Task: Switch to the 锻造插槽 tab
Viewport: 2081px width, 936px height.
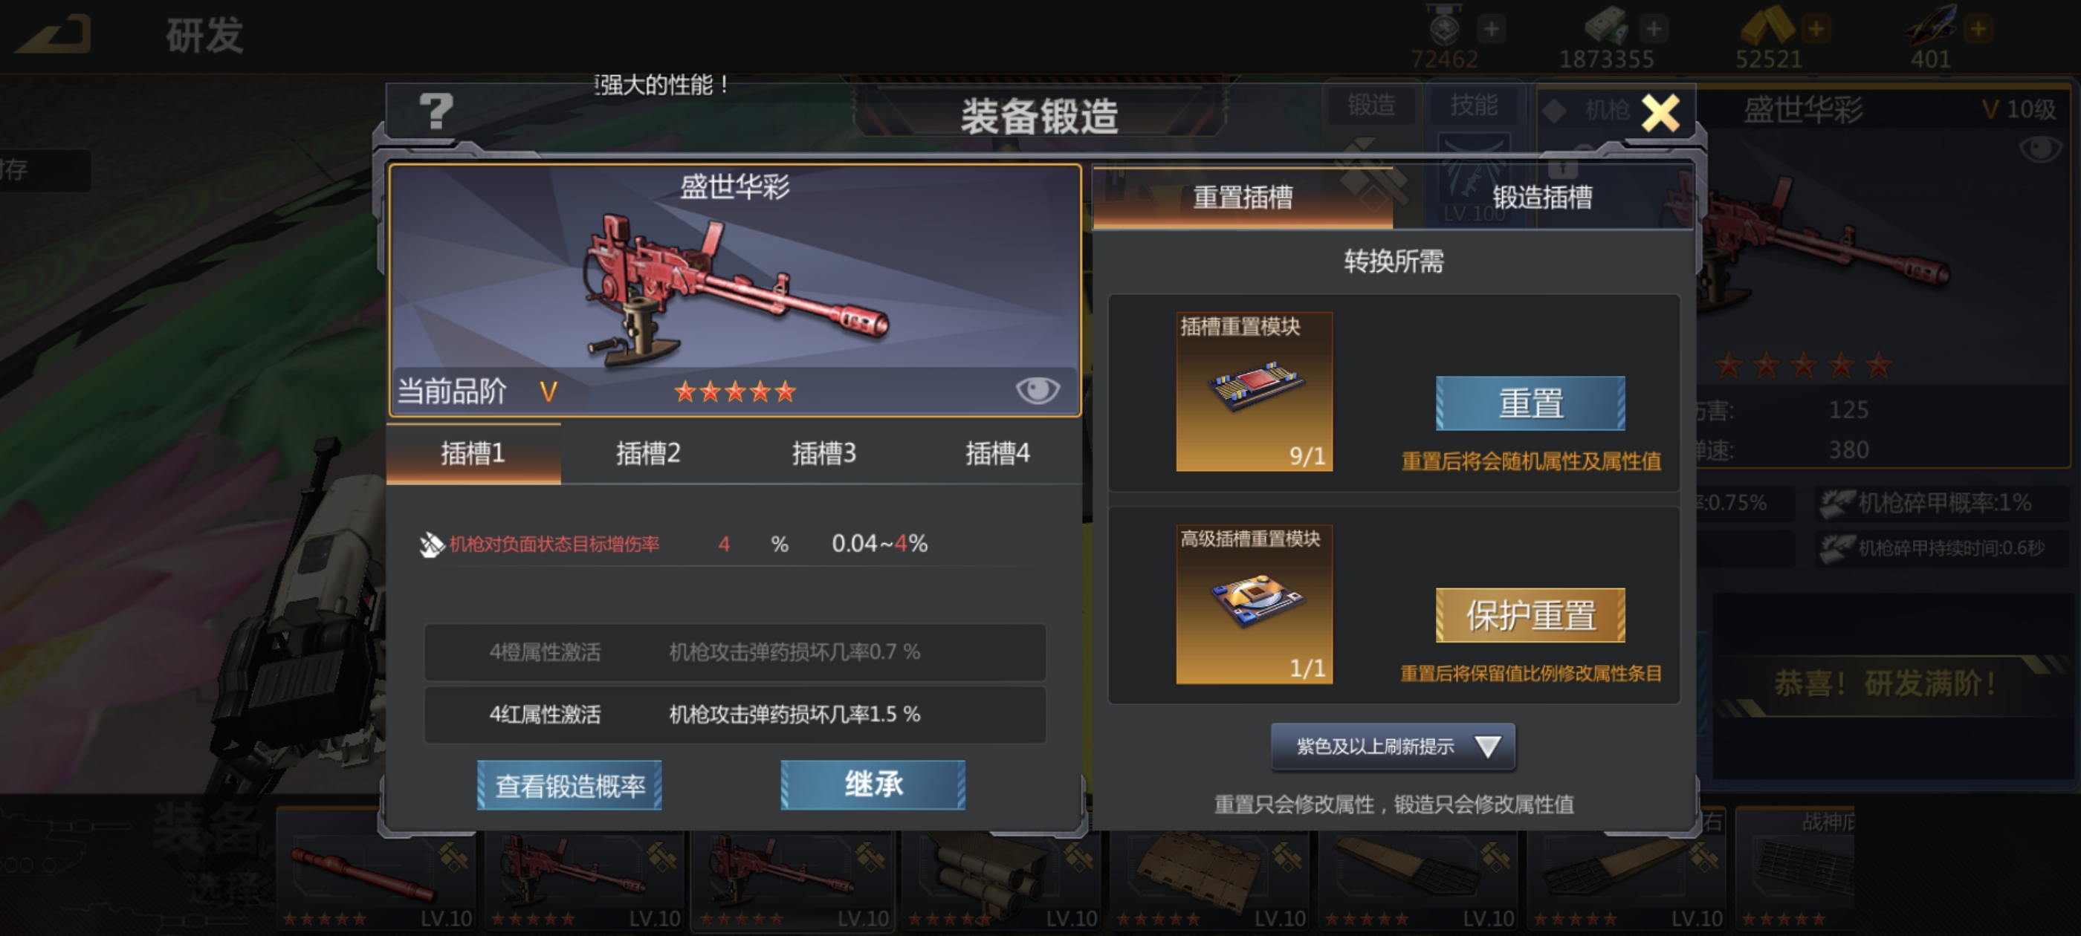Action: click(1542, 197)
